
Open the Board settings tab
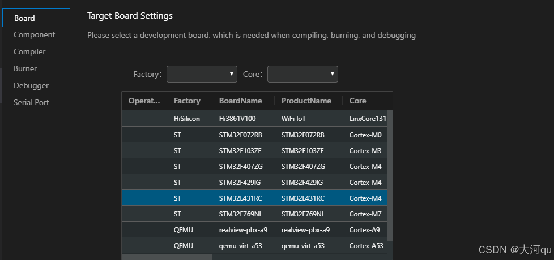point(25,18)
